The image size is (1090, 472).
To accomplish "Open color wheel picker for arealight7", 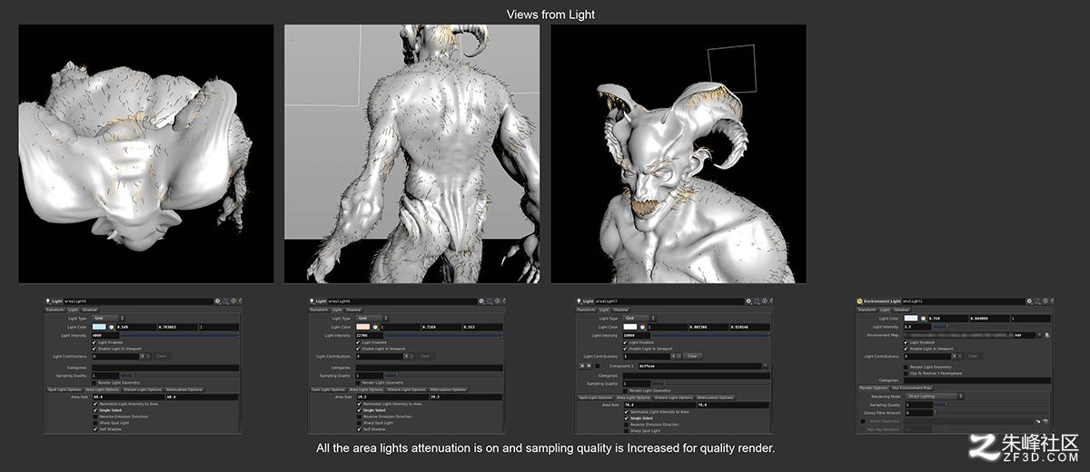I will (x=642, y=327).
